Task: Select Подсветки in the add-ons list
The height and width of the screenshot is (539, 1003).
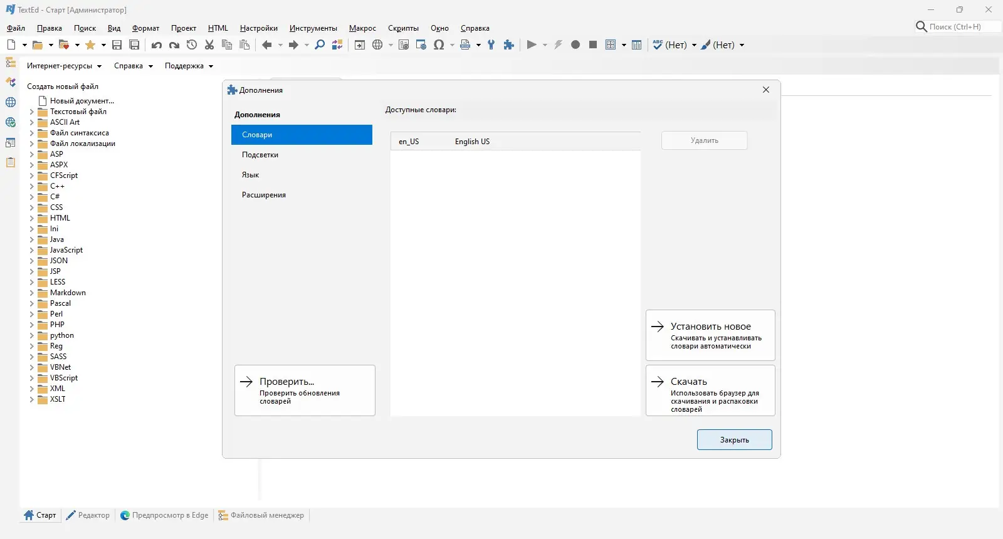Action: coord(260,155)
